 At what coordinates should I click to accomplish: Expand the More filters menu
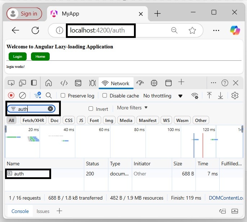click(x=132, y=108)
